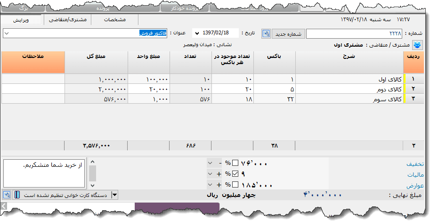Click the تخفیف link label
Image resolution: width=430 pixels, height=221 pixels.
coord(415,164)
